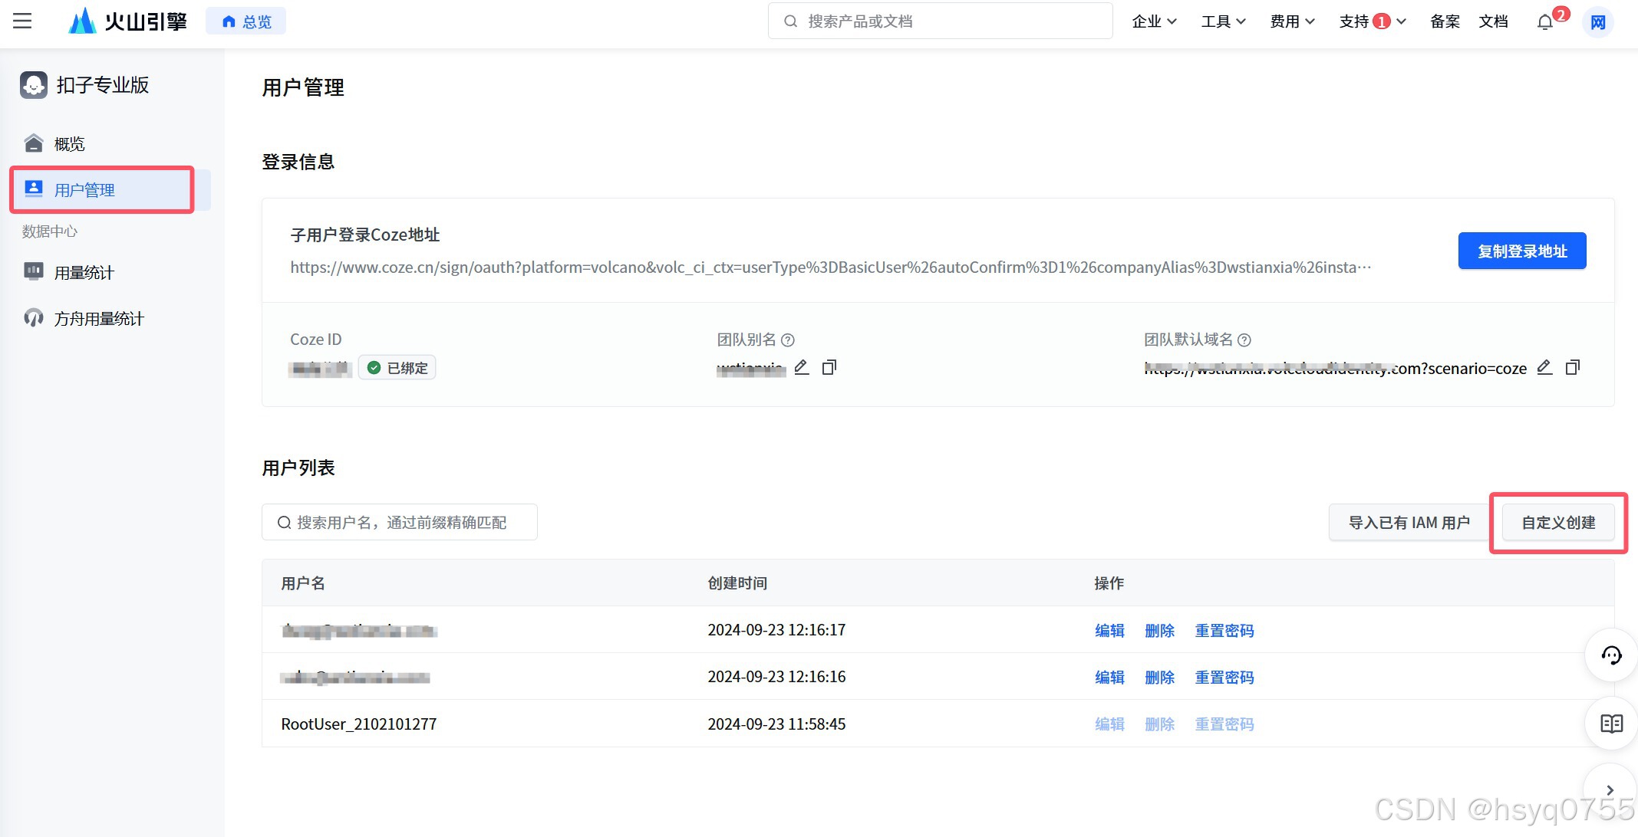
Task: Click 重置密码 for the first user
Action: pos(1224,630)
